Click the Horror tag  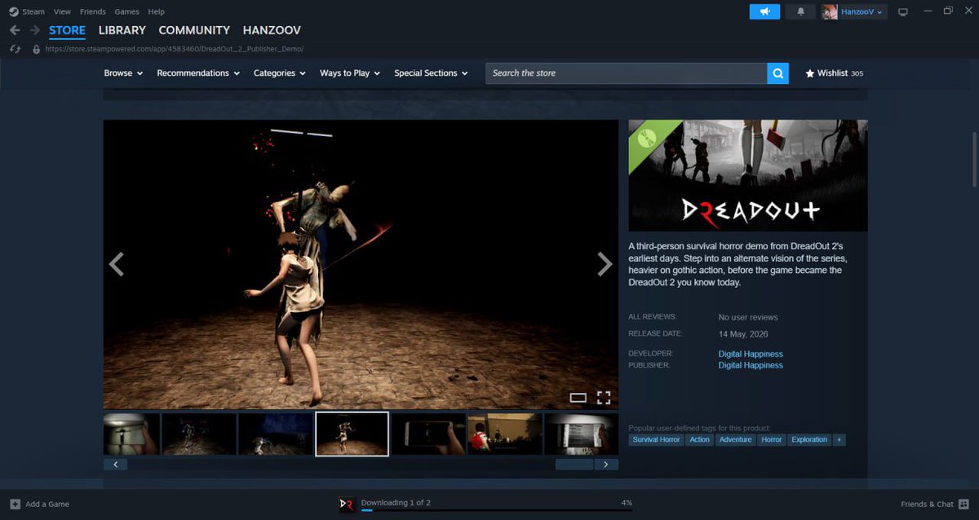pos(772,439)
